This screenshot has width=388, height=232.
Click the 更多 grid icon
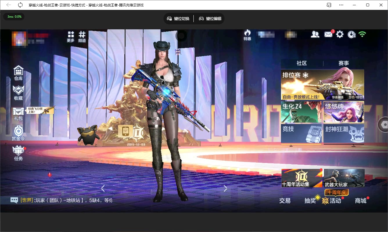[x=71, y=37]
